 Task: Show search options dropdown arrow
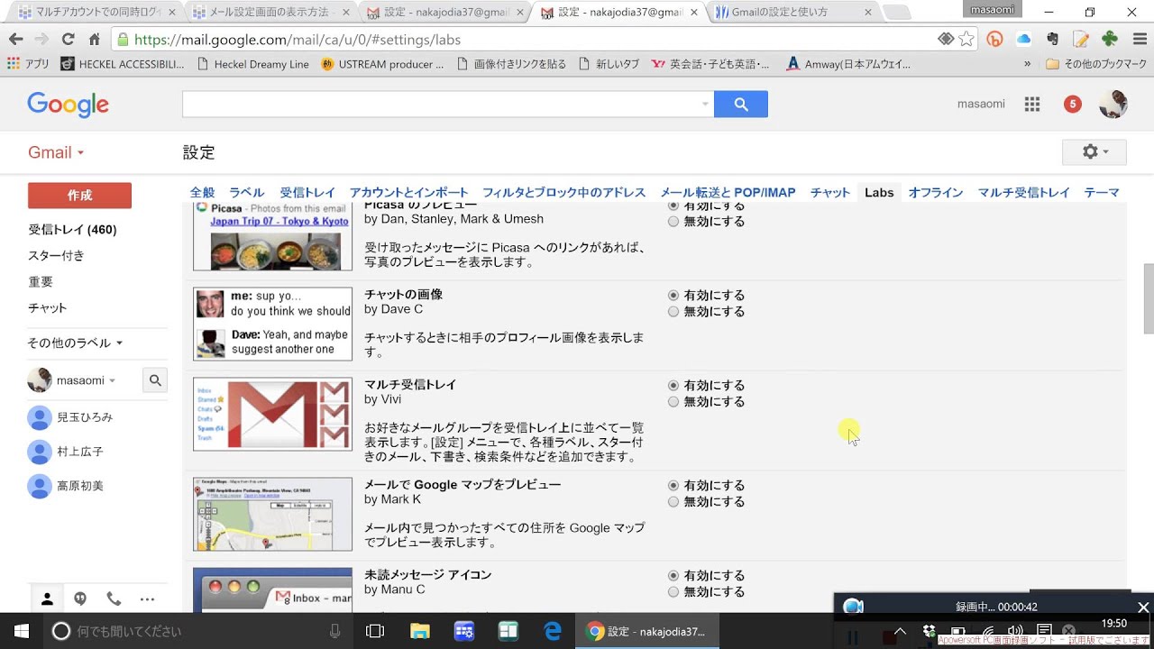click(x=705, y=104)
